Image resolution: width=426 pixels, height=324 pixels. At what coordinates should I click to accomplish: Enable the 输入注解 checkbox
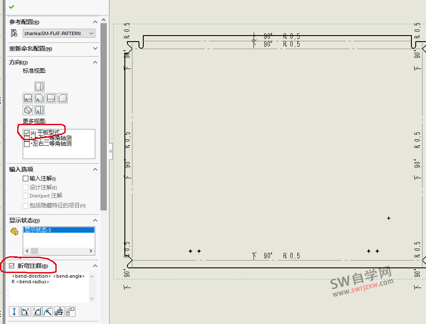[24, 178]
